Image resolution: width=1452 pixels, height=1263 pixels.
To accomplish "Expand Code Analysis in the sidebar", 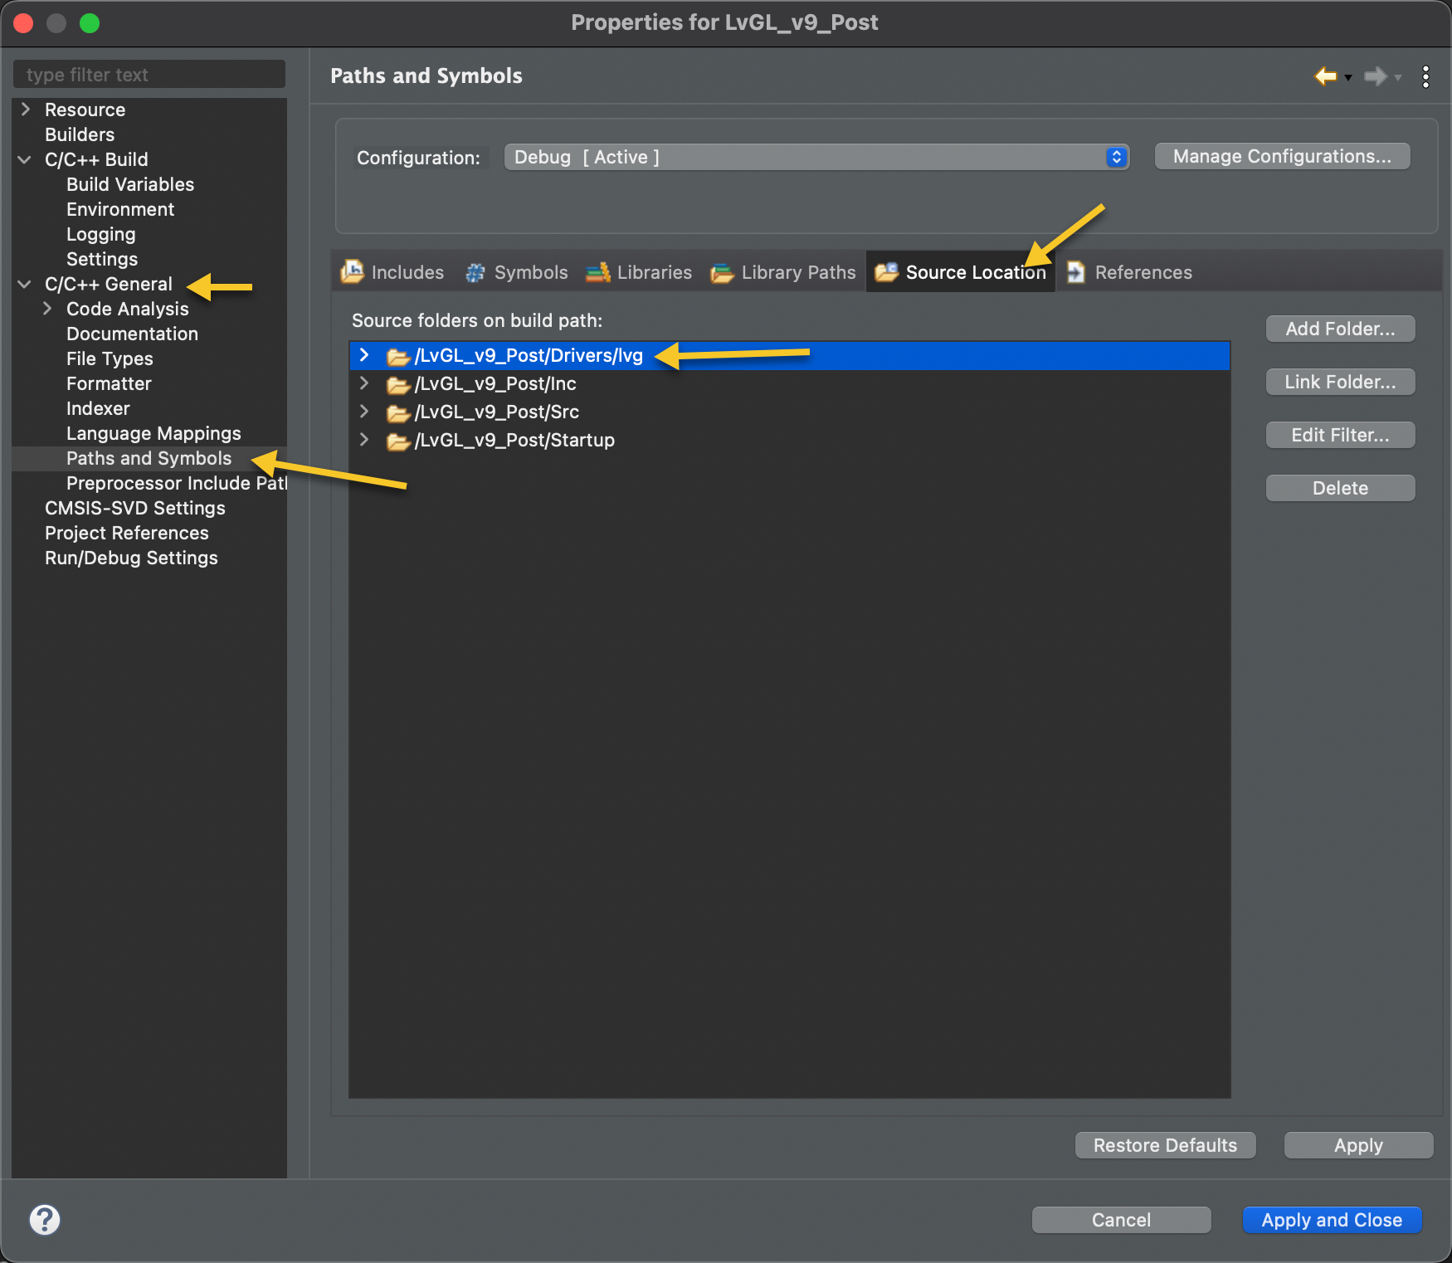I will click(x=47, y=309).
